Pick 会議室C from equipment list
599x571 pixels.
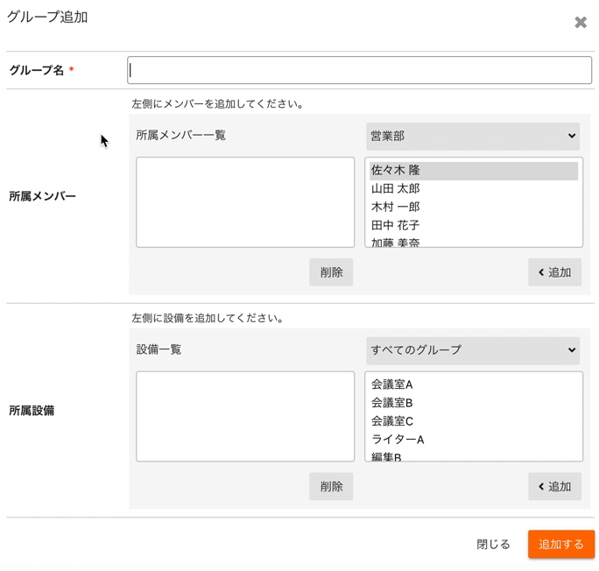coord(392,421)
